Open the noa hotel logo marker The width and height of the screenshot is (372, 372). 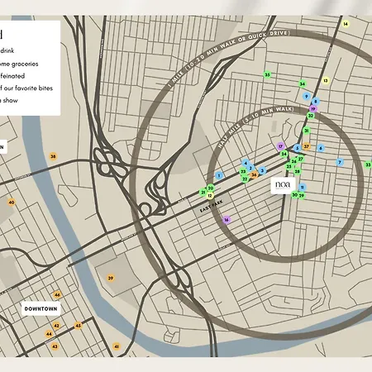(283, 185)
